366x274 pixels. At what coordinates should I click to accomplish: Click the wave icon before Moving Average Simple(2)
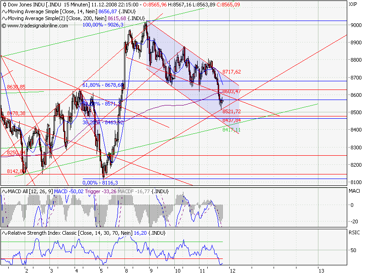click(x=5, y=18)
